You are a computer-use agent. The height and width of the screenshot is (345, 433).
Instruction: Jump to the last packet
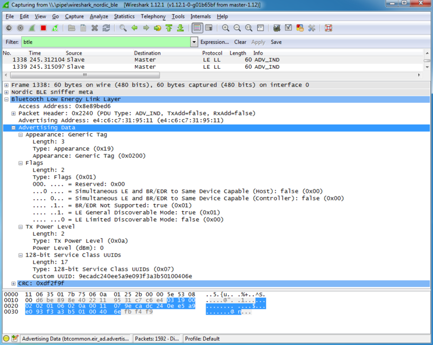point(181,28)
